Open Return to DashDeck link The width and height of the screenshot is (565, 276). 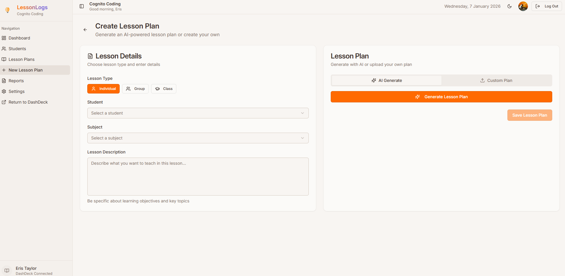click(28, 102)
